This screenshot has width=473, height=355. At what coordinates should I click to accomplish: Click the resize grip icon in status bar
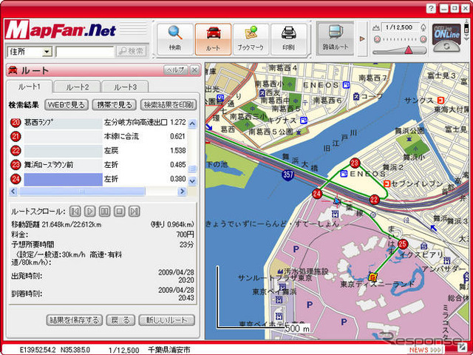(462, 347)
